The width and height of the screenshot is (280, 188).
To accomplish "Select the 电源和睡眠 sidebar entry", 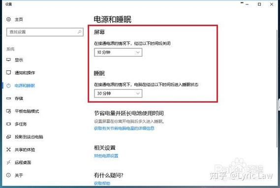I will point(25,86).
